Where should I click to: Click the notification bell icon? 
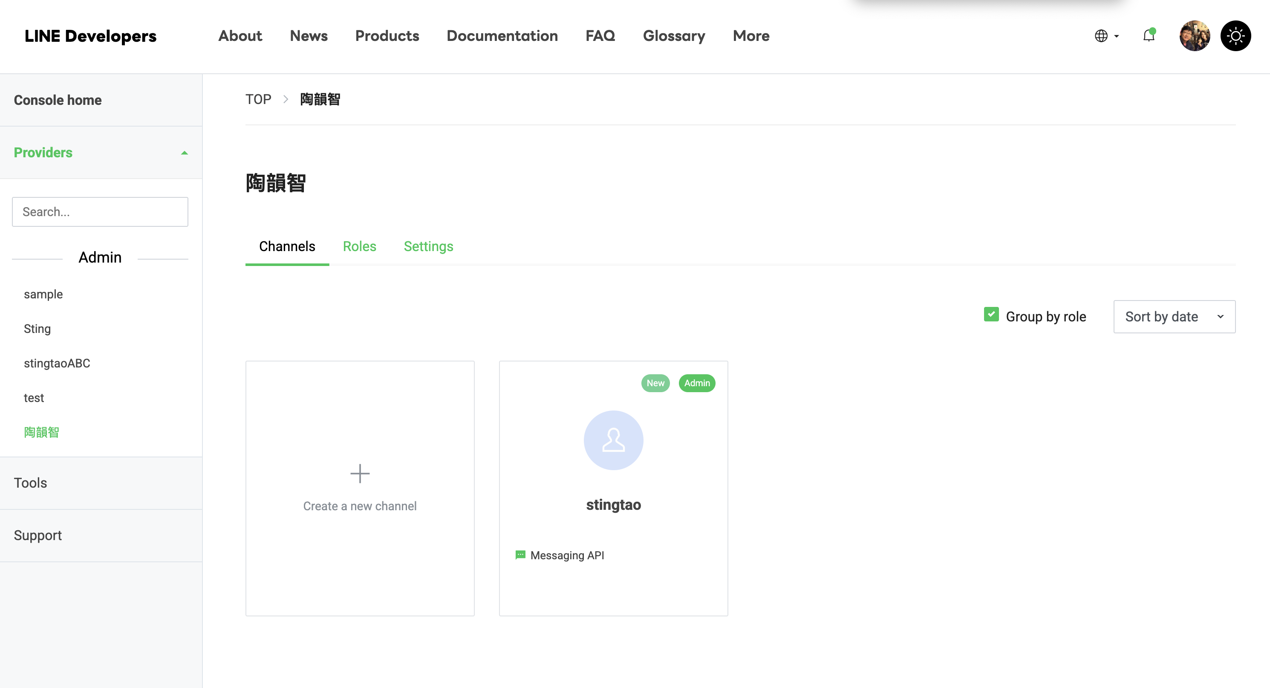click(1148, 35)
